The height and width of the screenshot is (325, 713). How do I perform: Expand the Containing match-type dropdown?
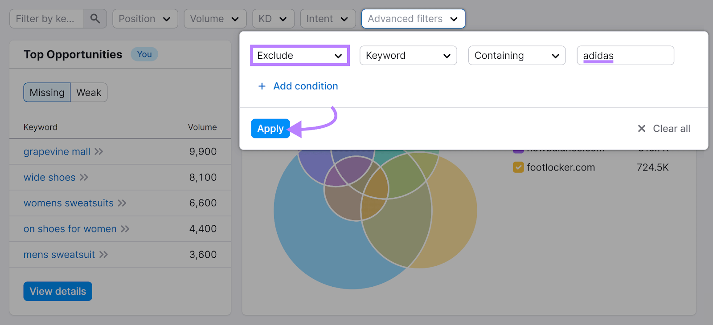point(516,56)
